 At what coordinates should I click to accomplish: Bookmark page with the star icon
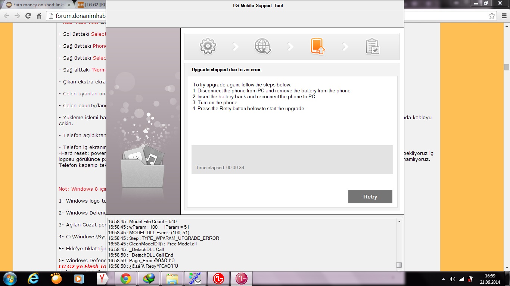point(492,16)
